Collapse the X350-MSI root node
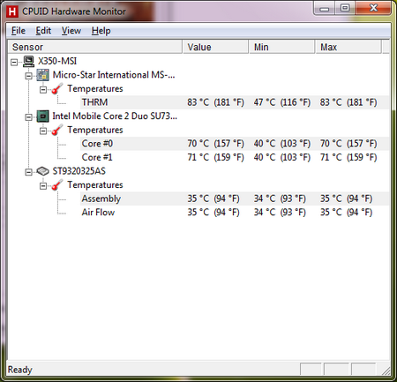The height and width of the screenshot is (382, 397). coord(14,62)
